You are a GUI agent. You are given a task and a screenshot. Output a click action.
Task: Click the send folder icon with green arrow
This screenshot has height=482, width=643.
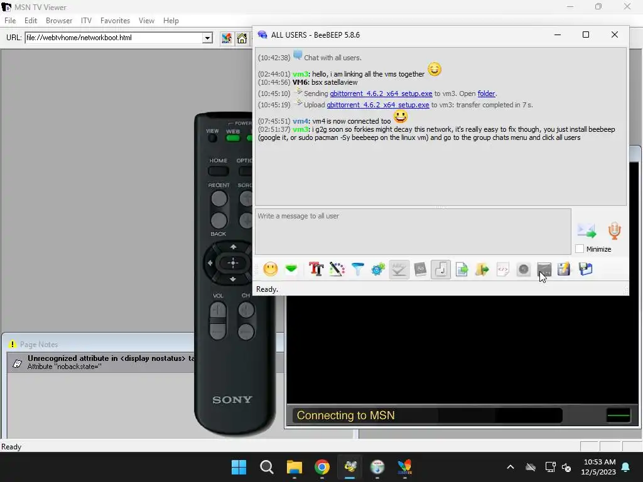(x=482, y=269)
